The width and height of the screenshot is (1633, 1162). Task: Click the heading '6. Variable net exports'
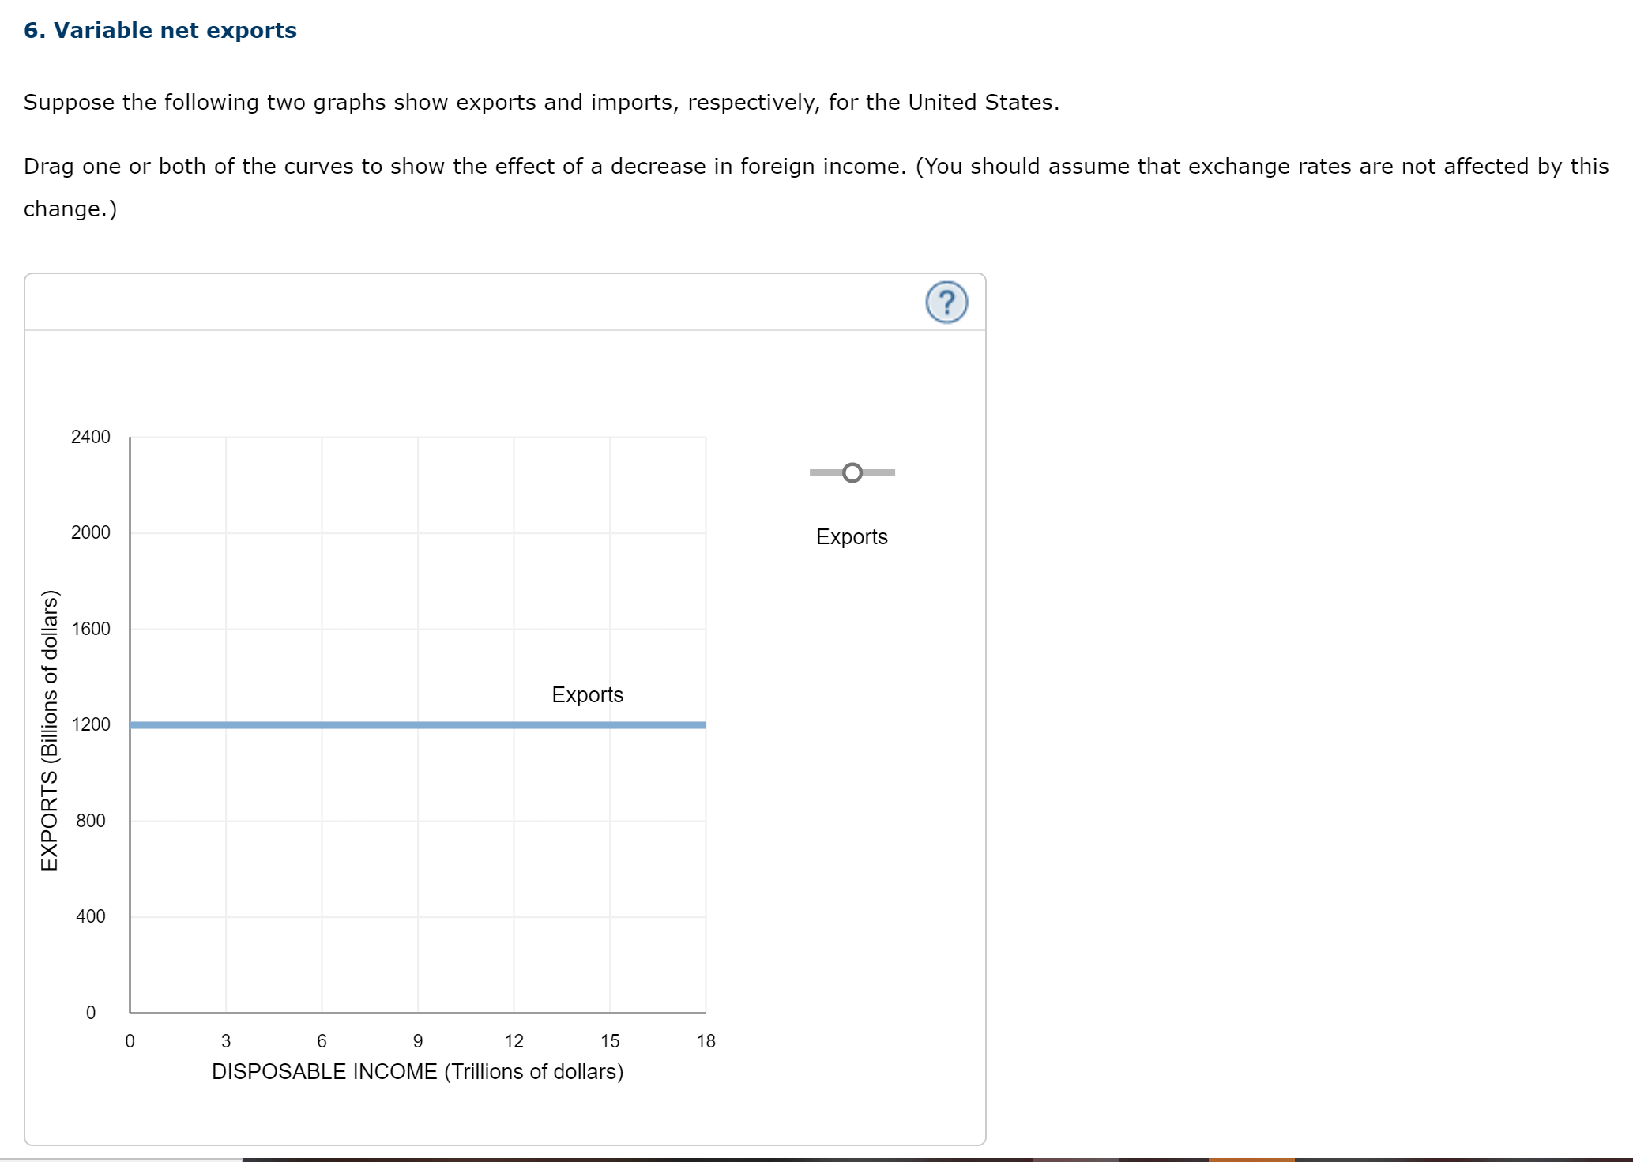(160, 30)
